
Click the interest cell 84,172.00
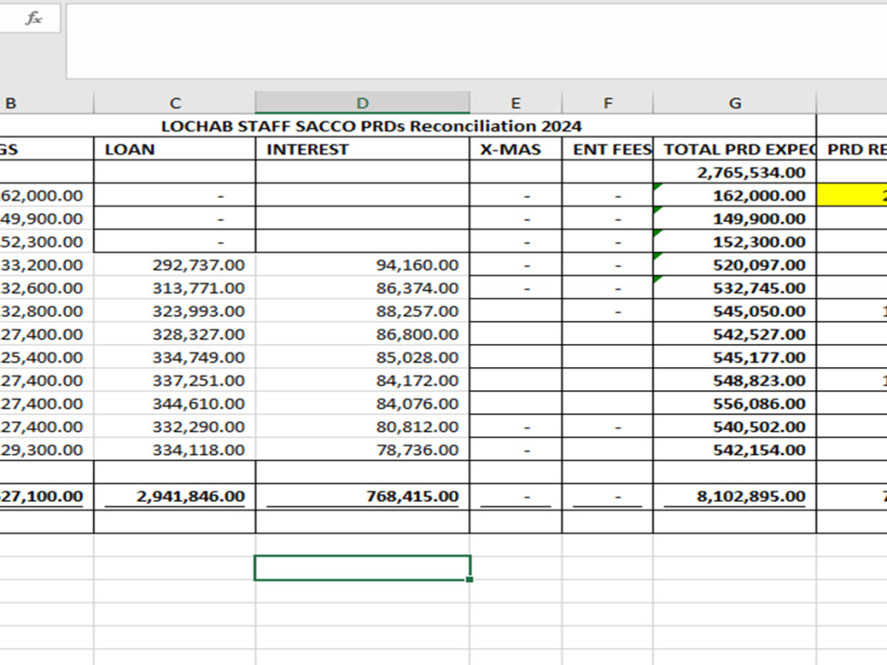(x=363, y=380)
